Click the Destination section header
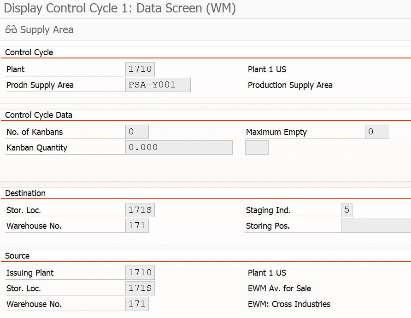This screenshot has height=318, width=411. point(25,193)
